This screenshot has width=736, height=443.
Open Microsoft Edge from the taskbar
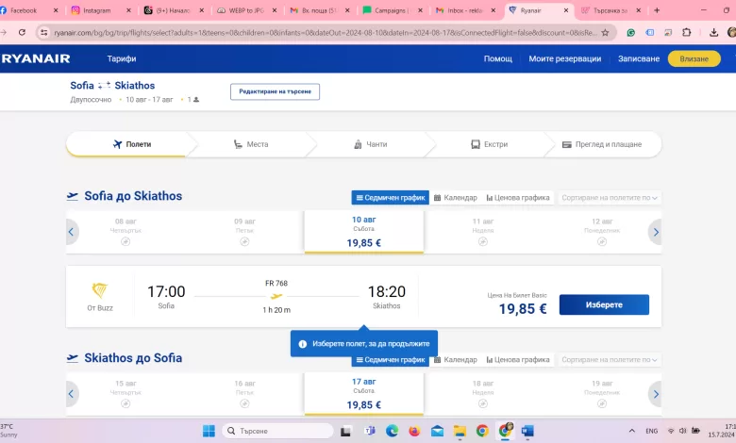(392, 431)
